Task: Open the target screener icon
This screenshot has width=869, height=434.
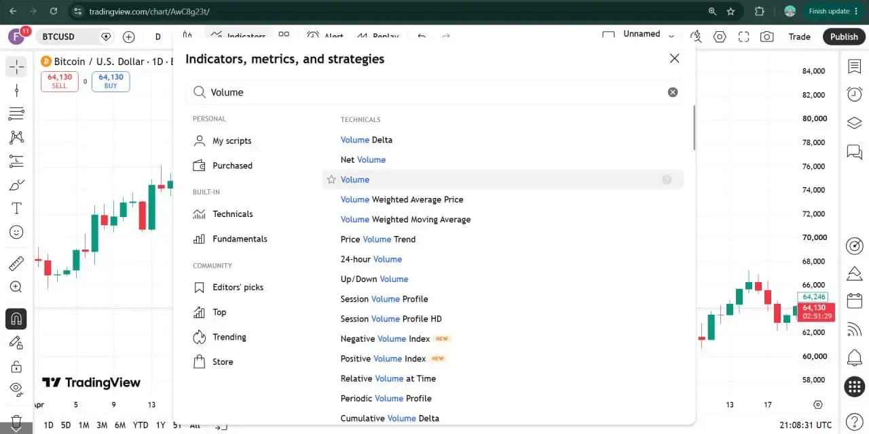Action: tap(854, 245)
